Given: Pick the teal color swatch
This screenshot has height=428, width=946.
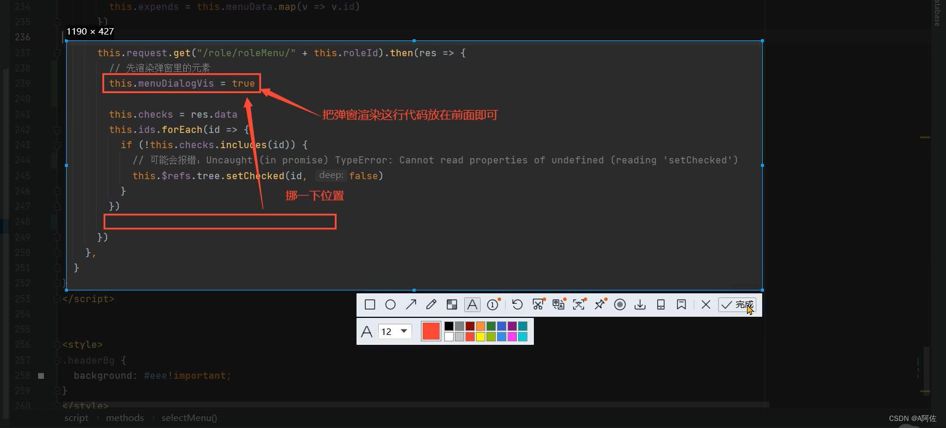Looking at the screenshot, I should 523,326.
